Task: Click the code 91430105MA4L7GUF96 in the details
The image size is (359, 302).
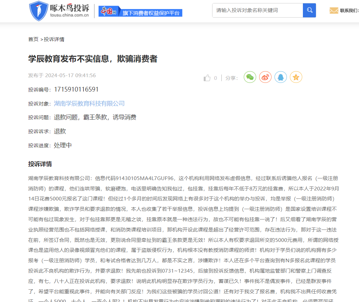Action: (145, 178)
